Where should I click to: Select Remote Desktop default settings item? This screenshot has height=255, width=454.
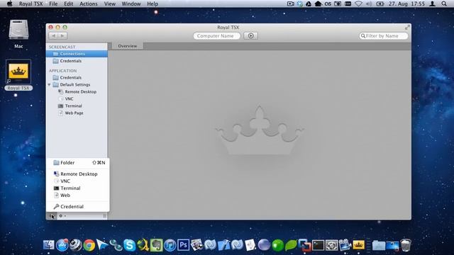tap(77, 91)
